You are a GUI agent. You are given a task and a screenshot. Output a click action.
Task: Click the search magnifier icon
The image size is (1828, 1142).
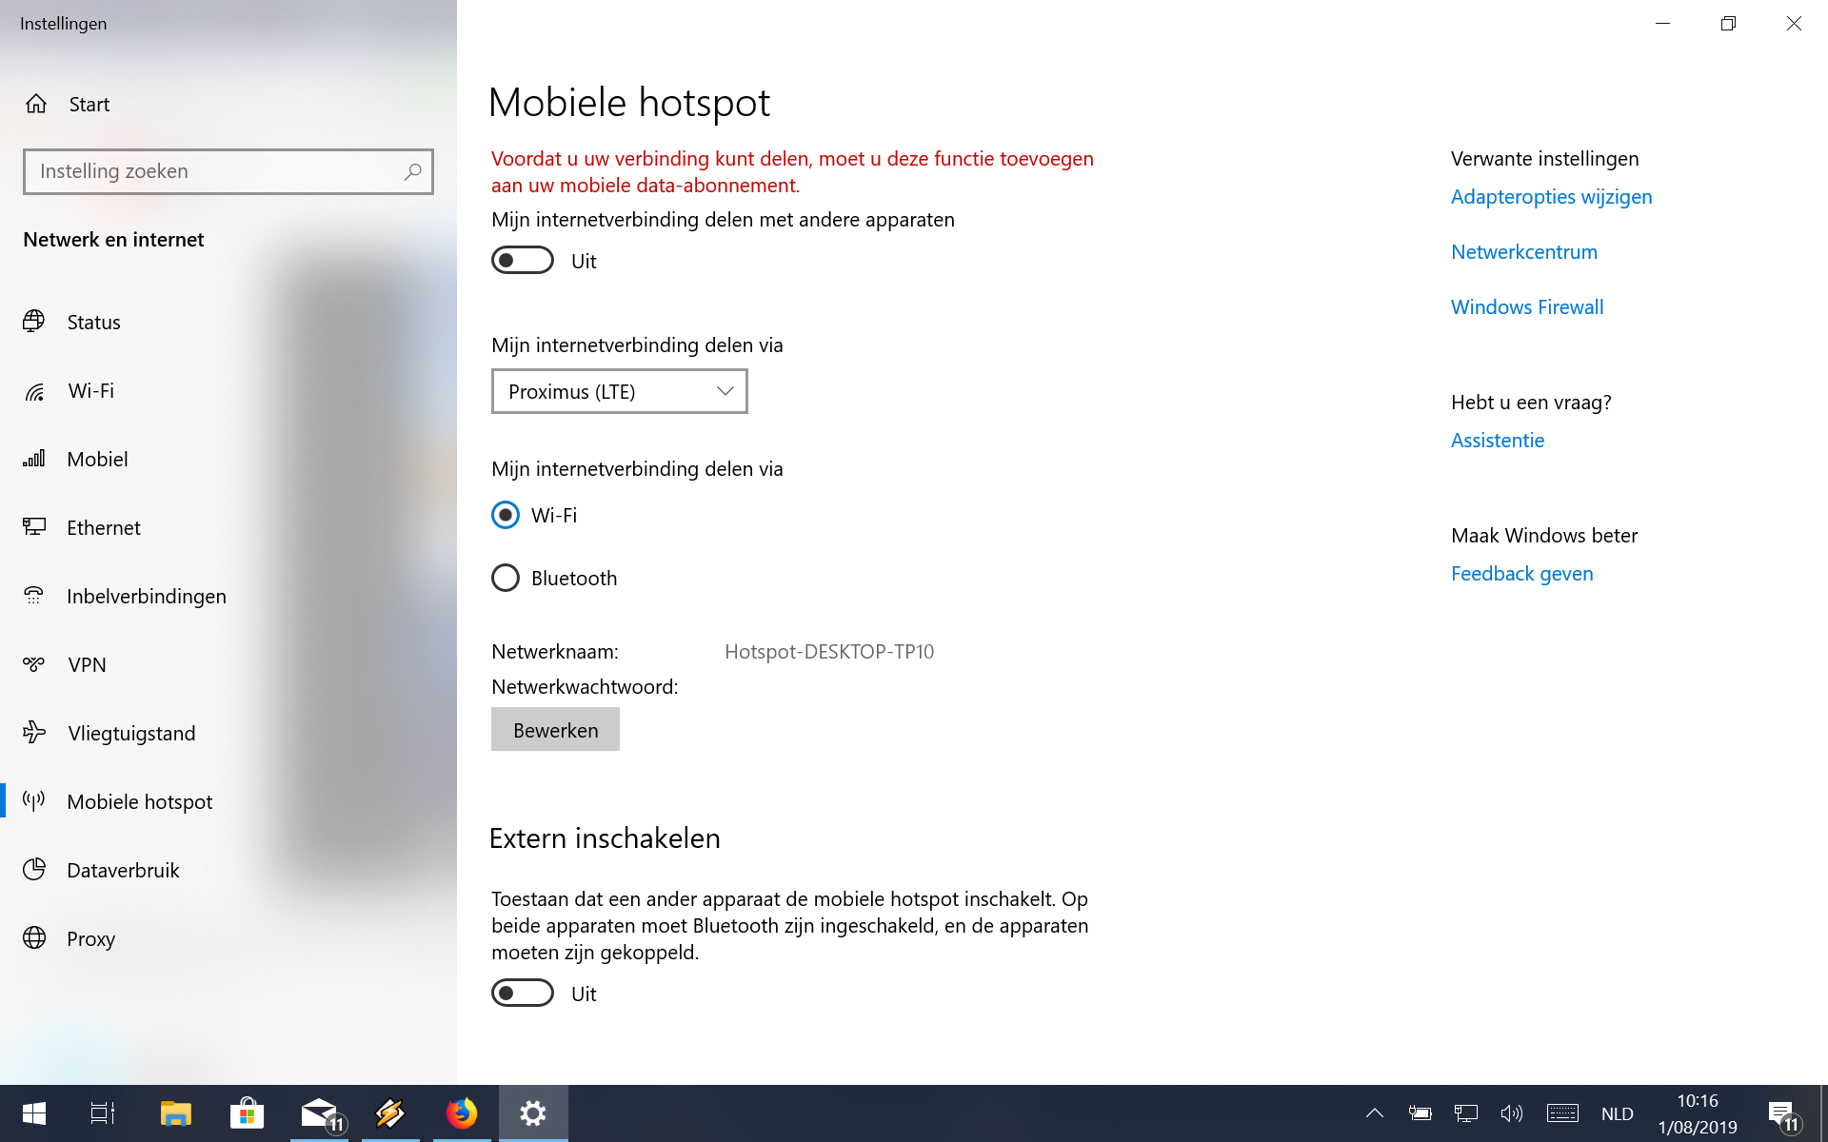coord(412,172)
